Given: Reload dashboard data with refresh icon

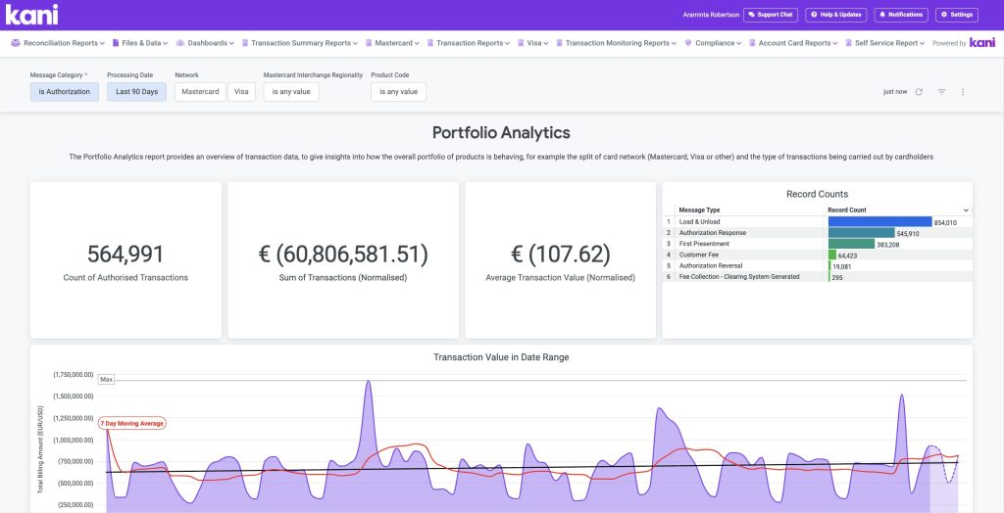Looking at the screenshot, I should [x=919, y=92].
